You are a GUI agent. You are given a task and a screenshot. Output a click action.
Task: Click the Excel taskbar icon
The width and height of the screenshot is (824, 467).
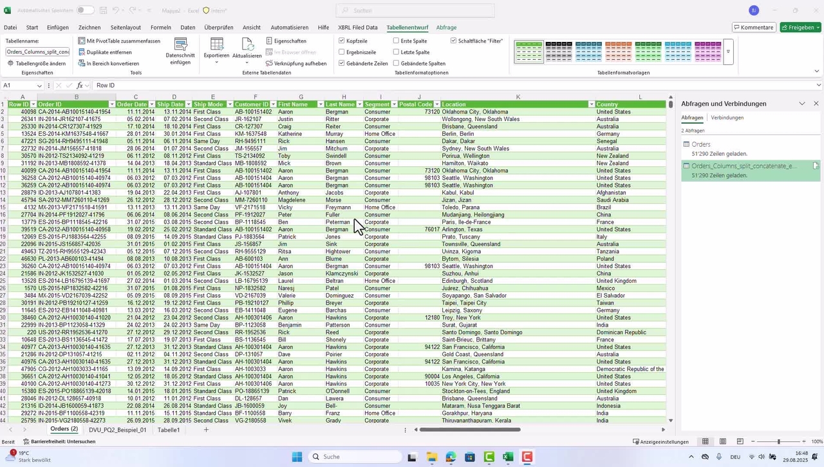click(x=508, y=457)
